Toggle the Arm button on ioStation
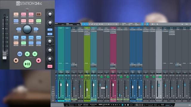This screenshot has height=107, width=191. pos(31,14)
